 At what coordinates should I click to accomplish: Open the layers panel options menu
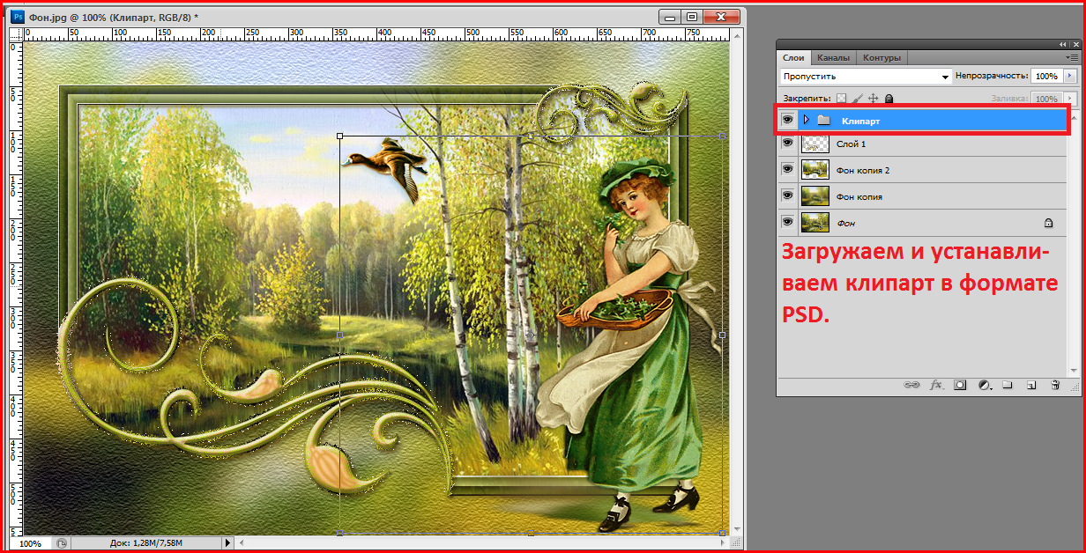click(x=1072, y=57)
